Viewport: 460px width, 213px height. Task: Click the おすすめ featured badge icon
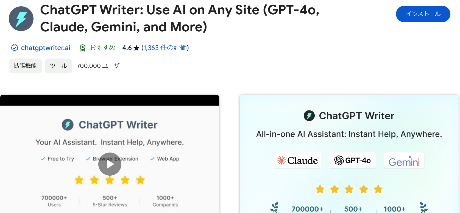pyautogui.click(x=83, y=48)
